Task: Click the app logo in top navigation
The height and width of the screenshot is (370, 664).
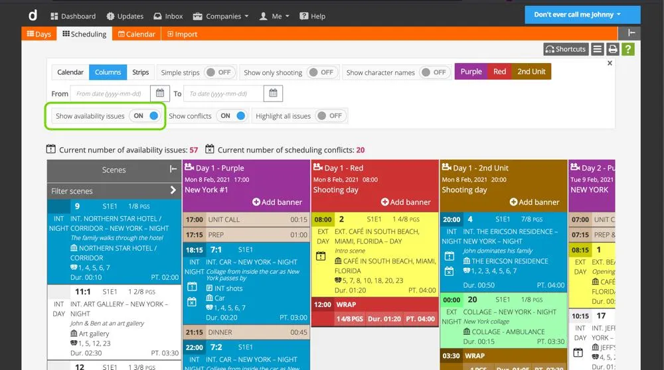Action: (33, 16)
